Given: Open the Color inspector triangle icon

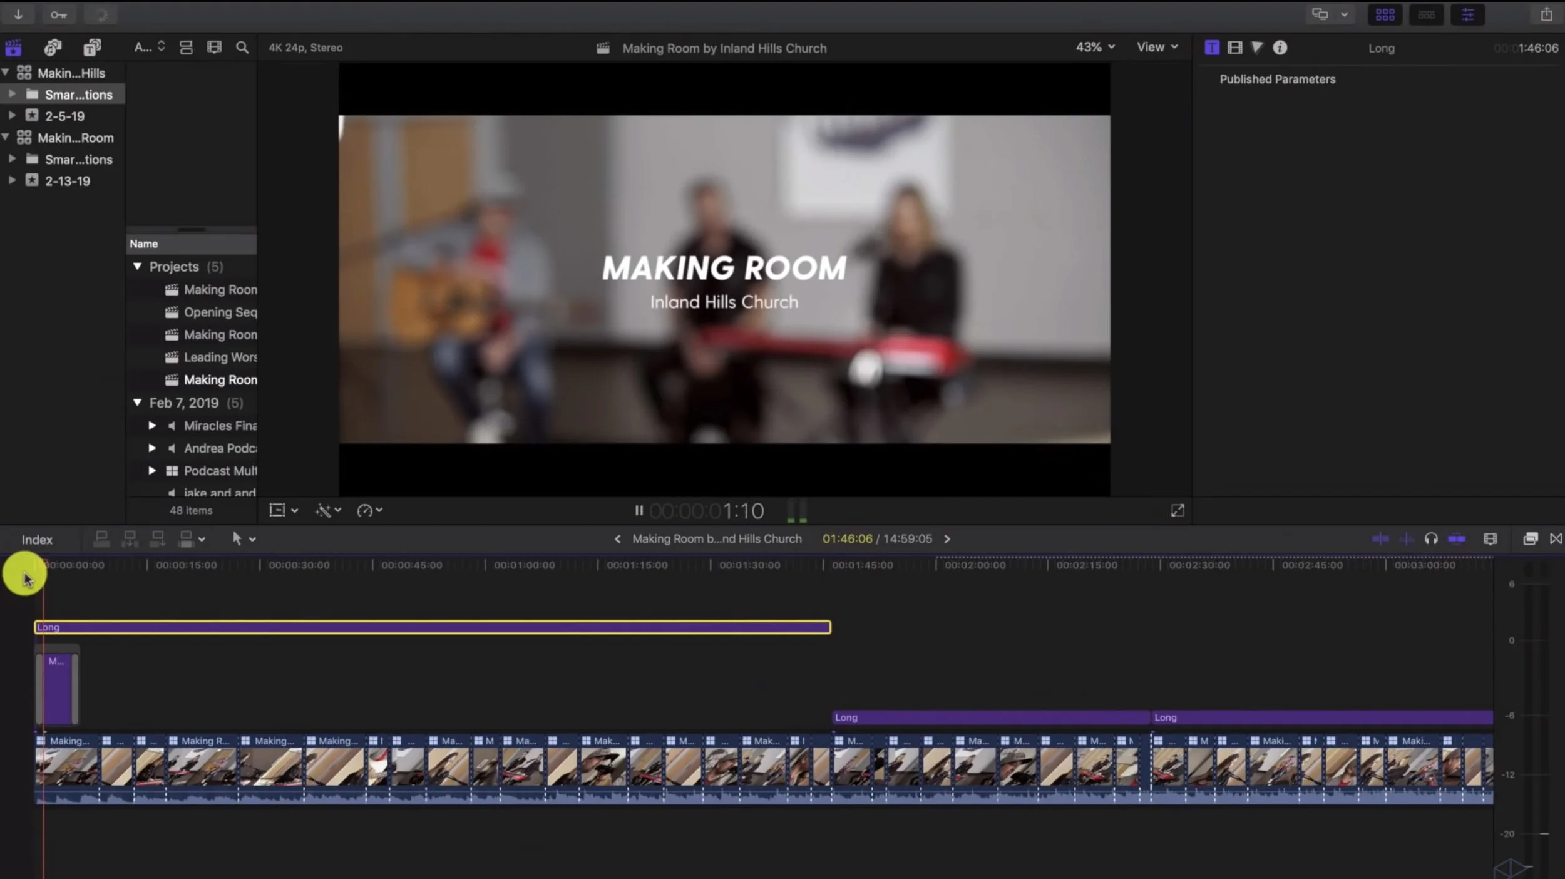Looking at the screenshot, I should 1257,48.
